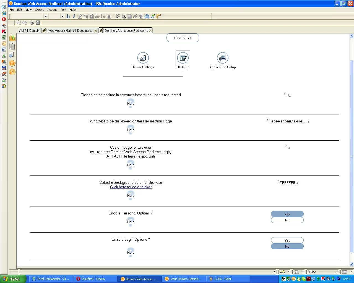Open the bookmarks folder in sidebar
This screenshot has width=354, height=283.
click(x=12, y=38)
